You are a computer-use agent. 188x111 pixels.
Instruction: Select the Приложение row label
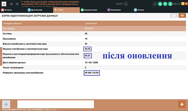[9, 39]
